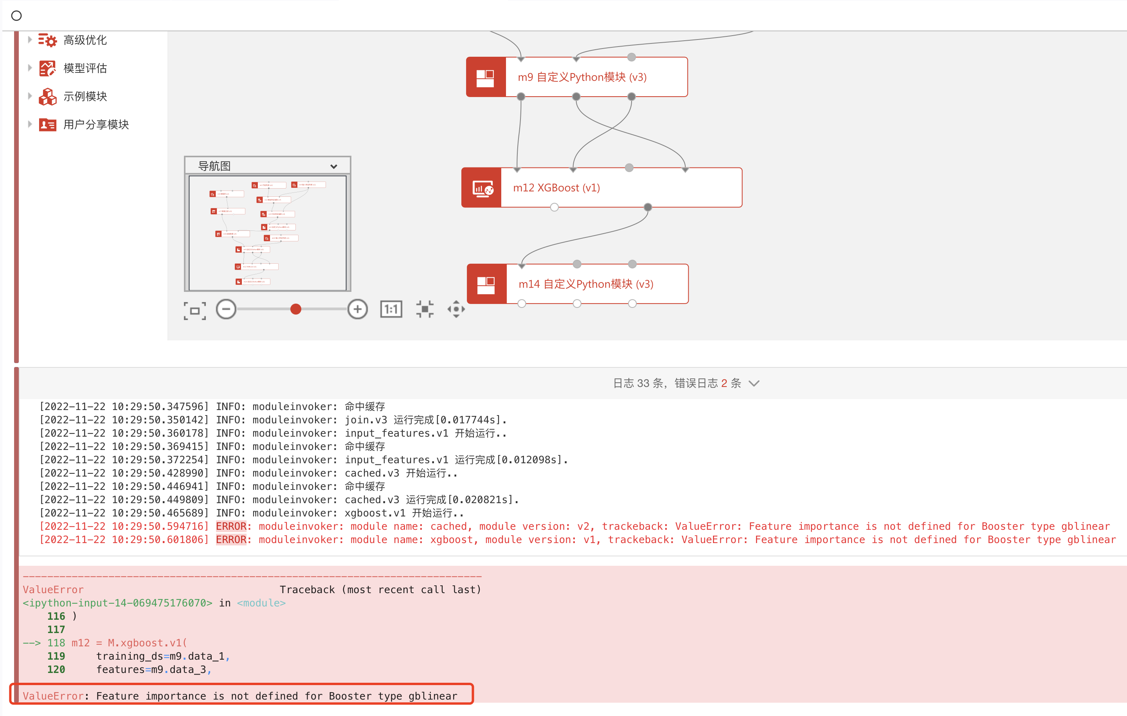Click the xgboost.v1 开始运行 log line

coord(251,513)
